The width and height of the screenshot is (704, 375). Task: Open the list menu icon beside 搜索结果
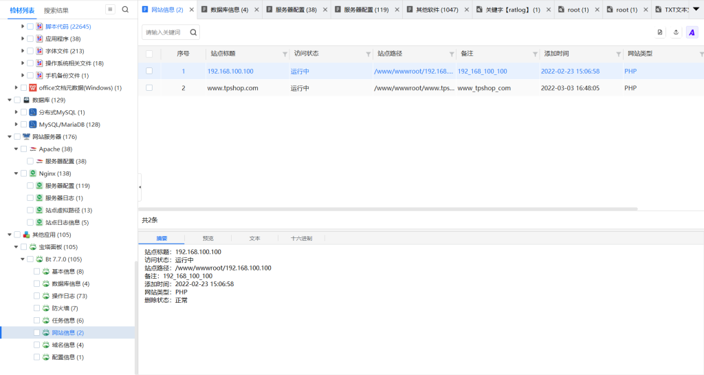(x=110, y=10)
